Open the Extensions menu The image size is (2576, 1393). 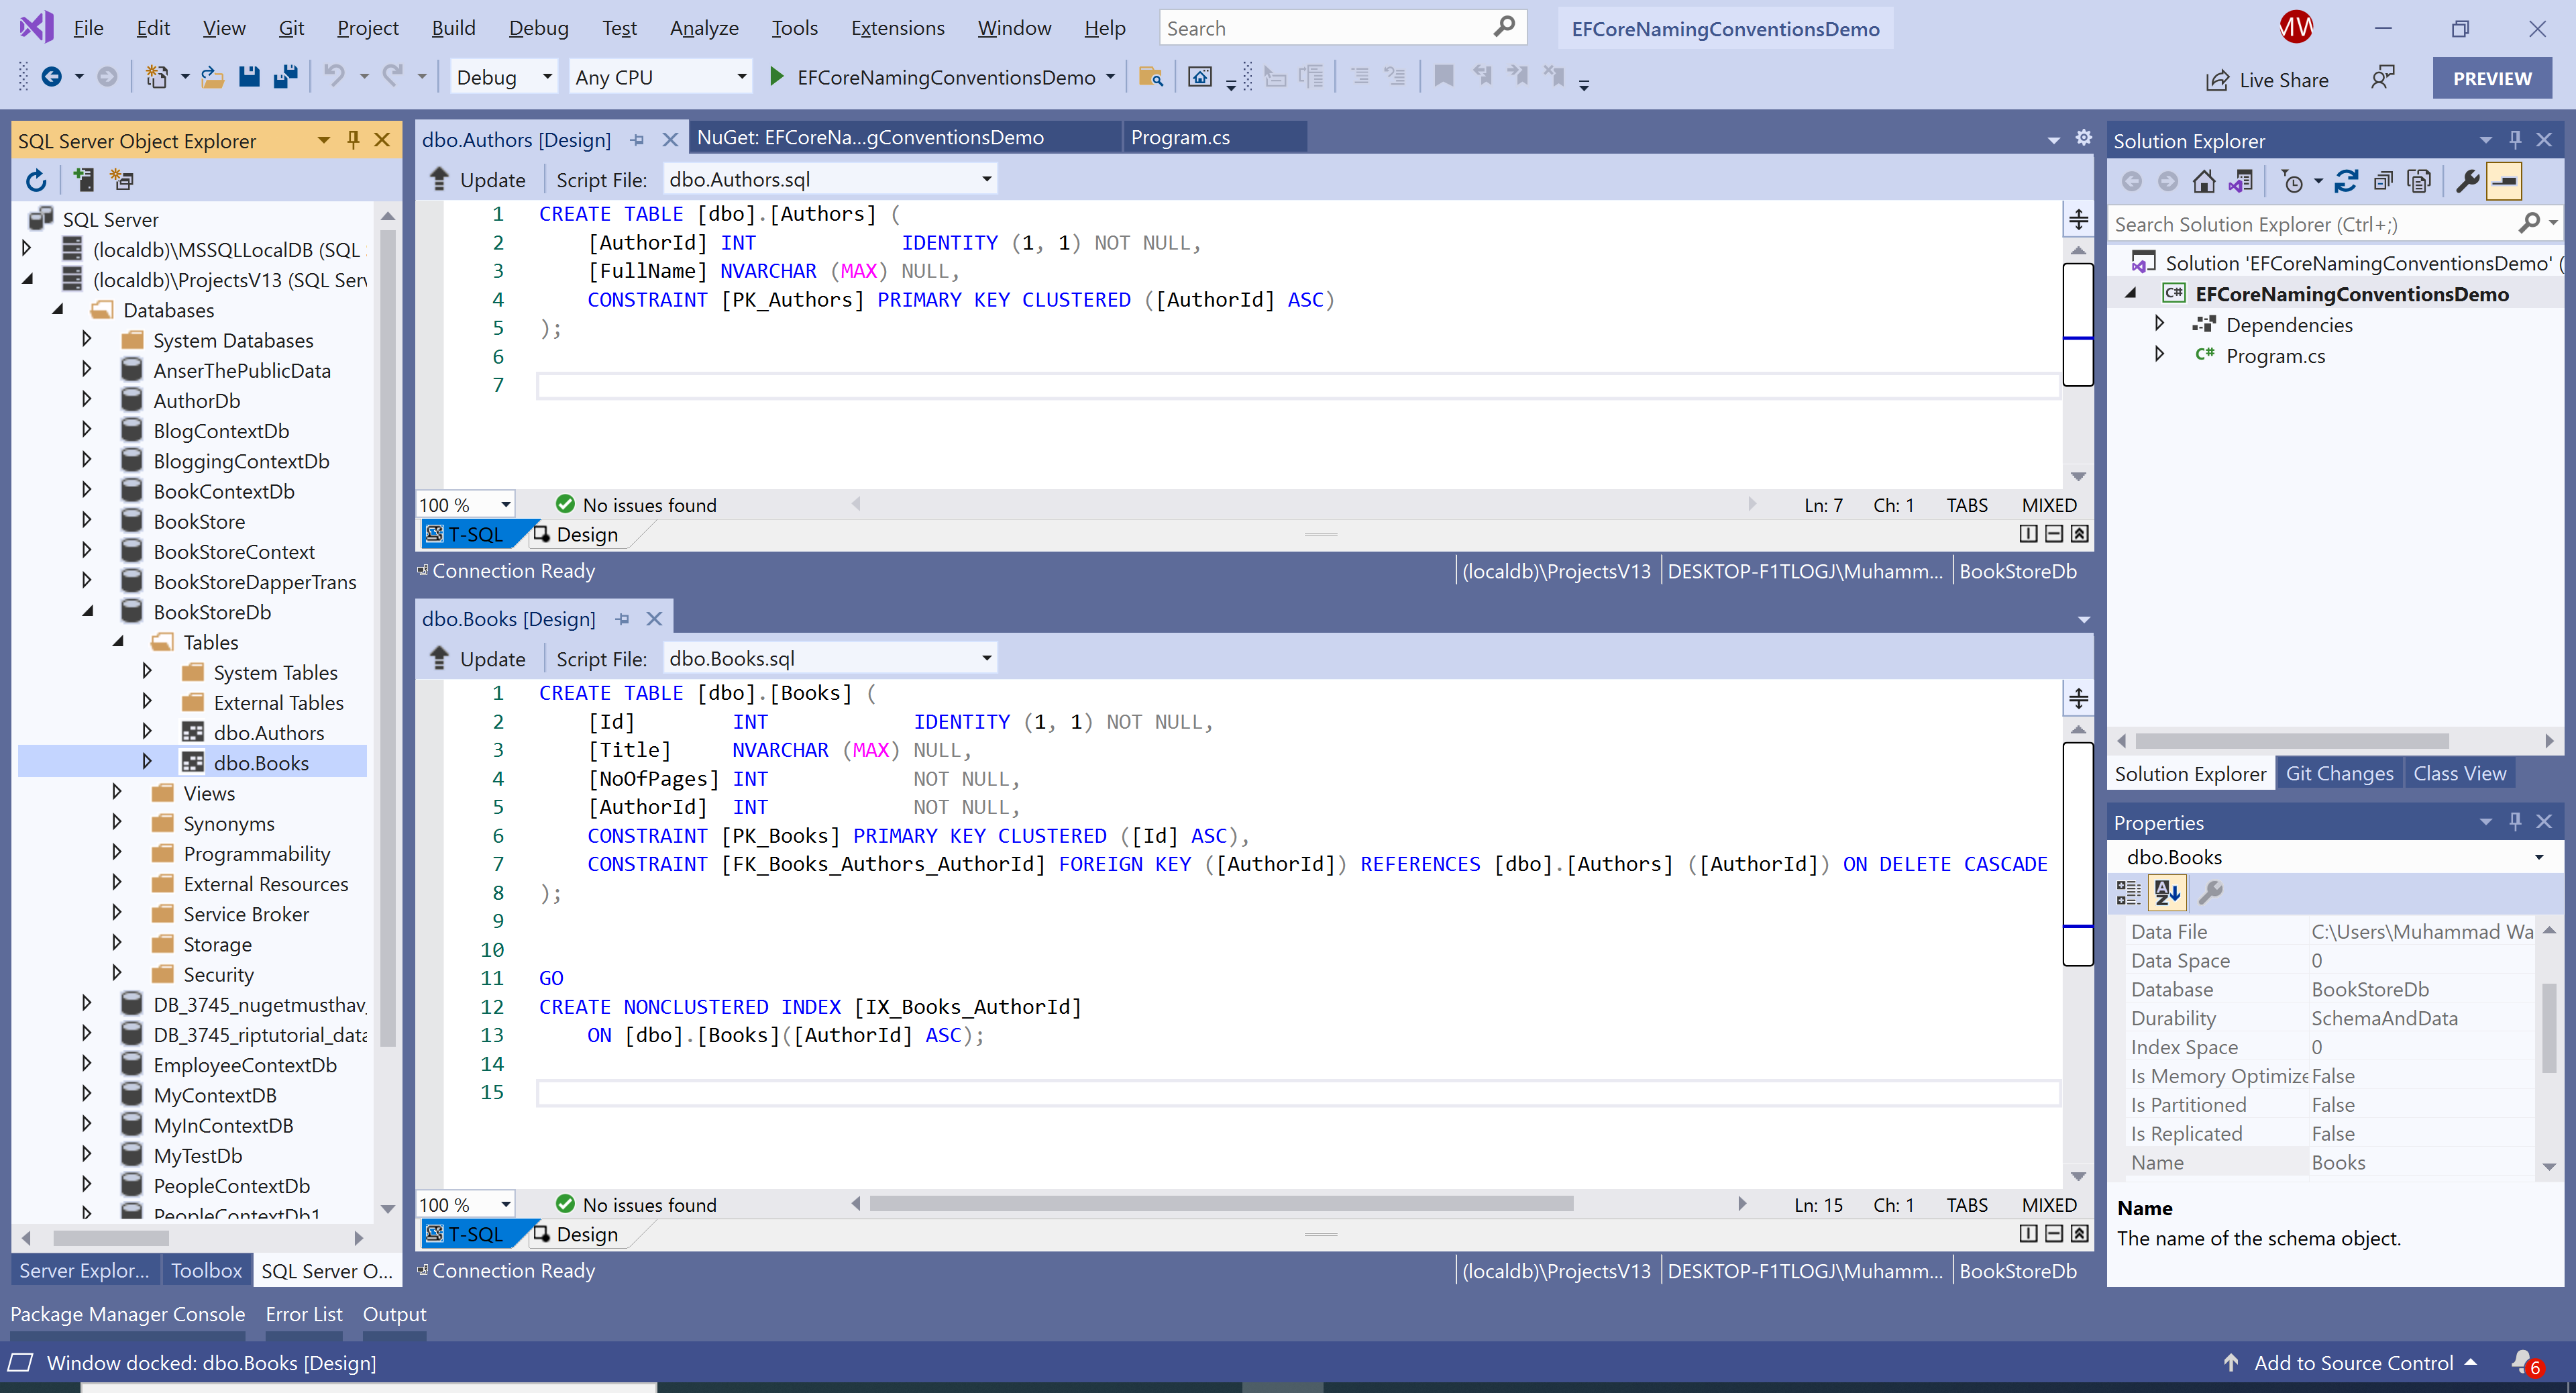897,28
